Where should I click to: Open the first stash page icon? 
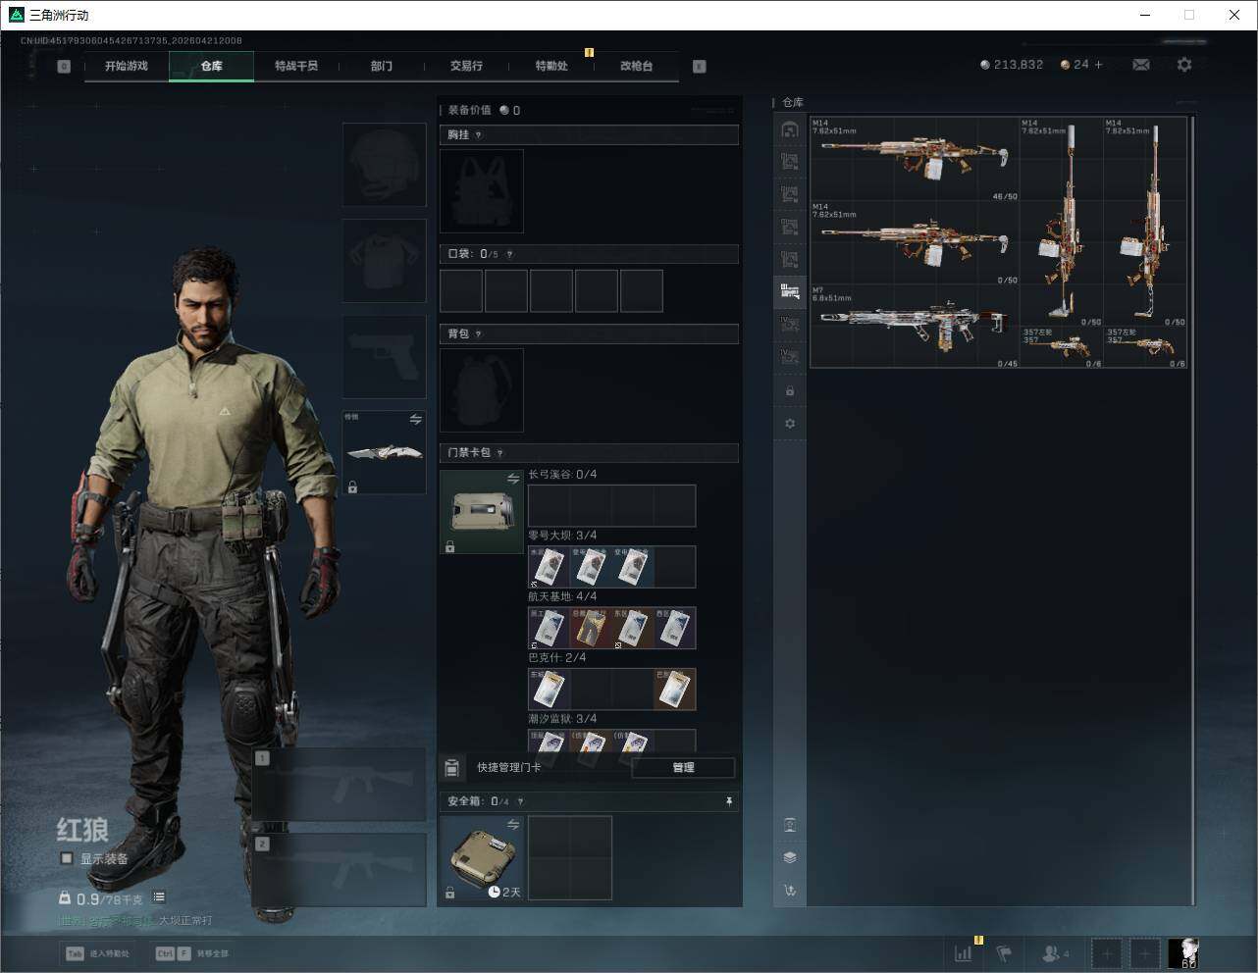pos(790,129)
